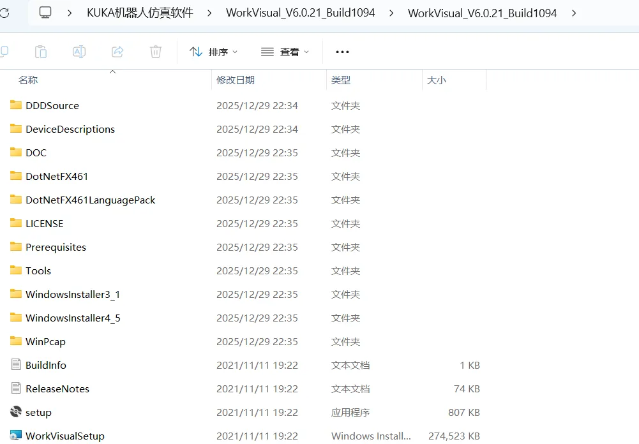Click ReleaseNotes 文本文档 type cell
The height and width of the screenshot is (444, 639).
(350, 389)
